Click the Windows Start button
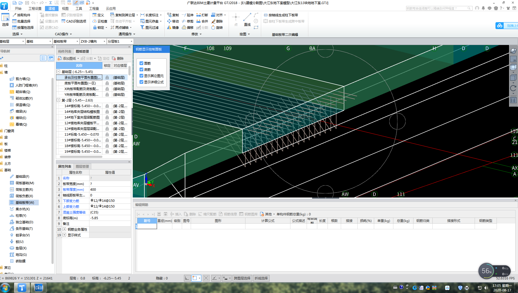Image resolution: width=518 pixels, height=293 pixels. 5,288
